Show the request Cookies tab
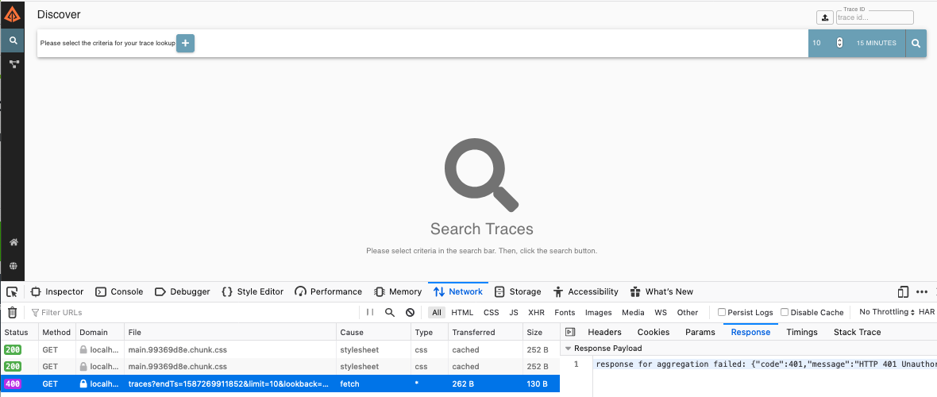Viewport: 937px width, 397px height. point(654,332)
